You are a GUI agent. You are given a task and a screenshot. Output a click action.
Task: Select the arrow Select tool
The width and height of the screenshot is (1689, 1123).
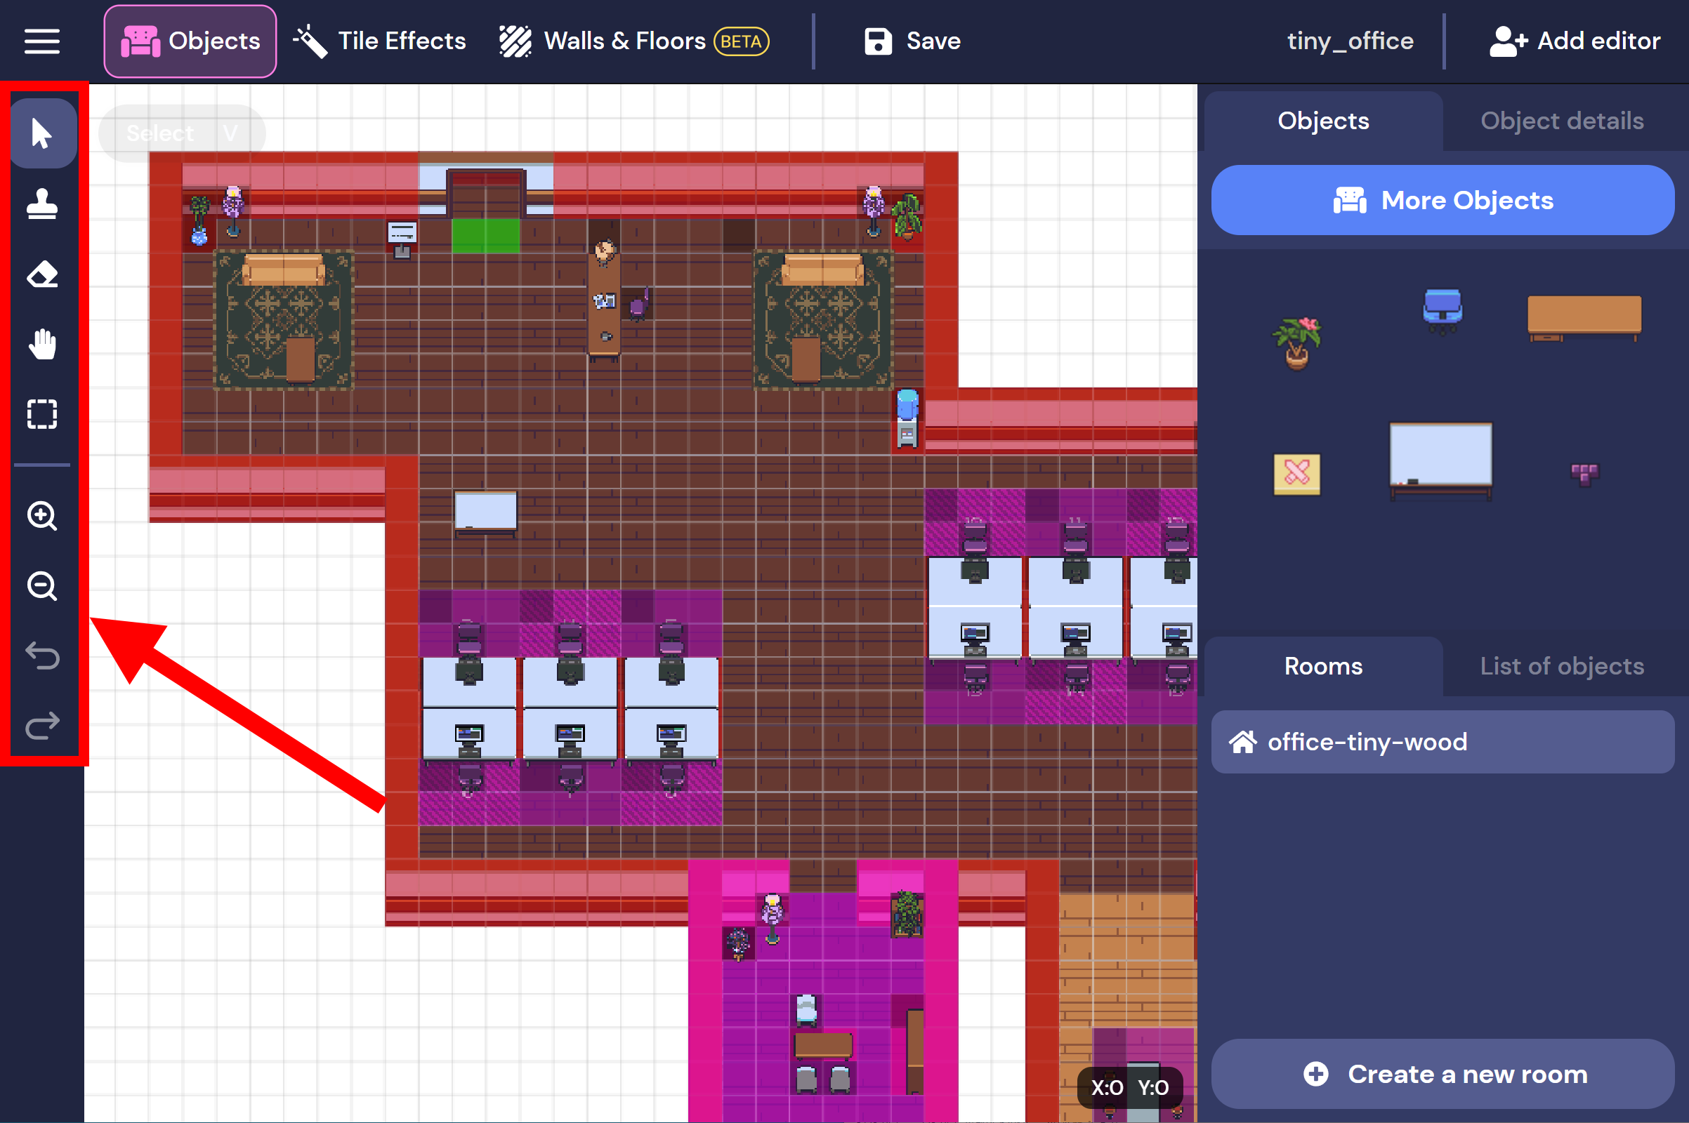42,133
